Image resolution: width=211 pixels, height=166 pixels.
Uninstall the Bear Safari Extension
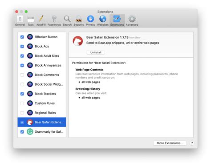coord(96,52)
